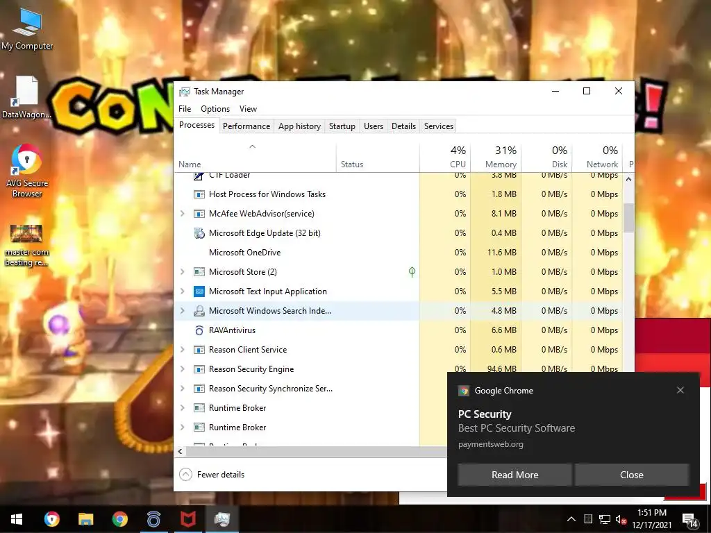This screenshot has height=533, width=711.
Task: Switch to the App history tab
Action: [299, 126]
